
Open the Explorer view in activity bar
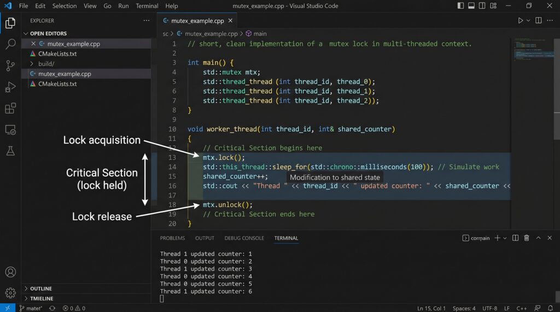click(x=10, y=23)
